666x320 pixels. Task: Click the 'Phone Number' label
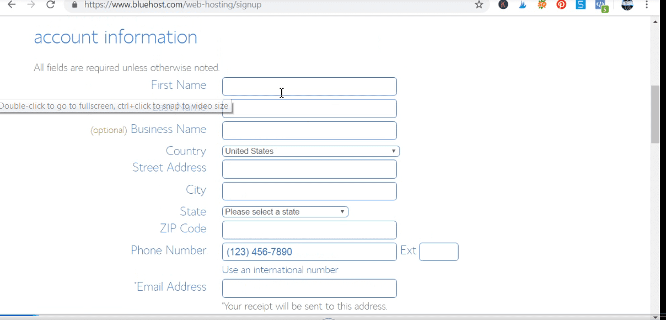tap(169, 250)
